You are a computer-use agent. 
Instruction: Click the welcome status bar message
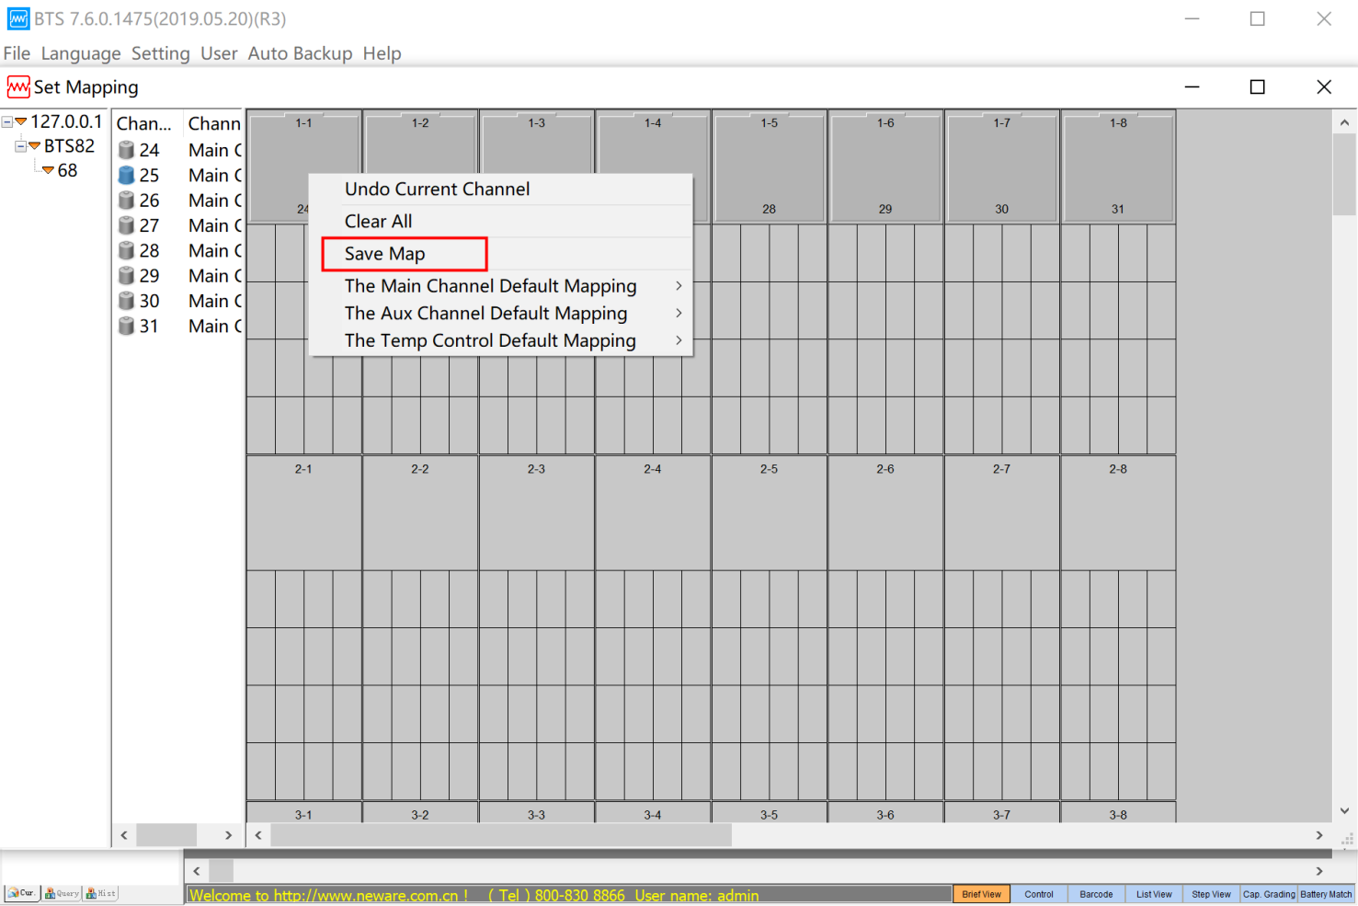pos(474,895)
